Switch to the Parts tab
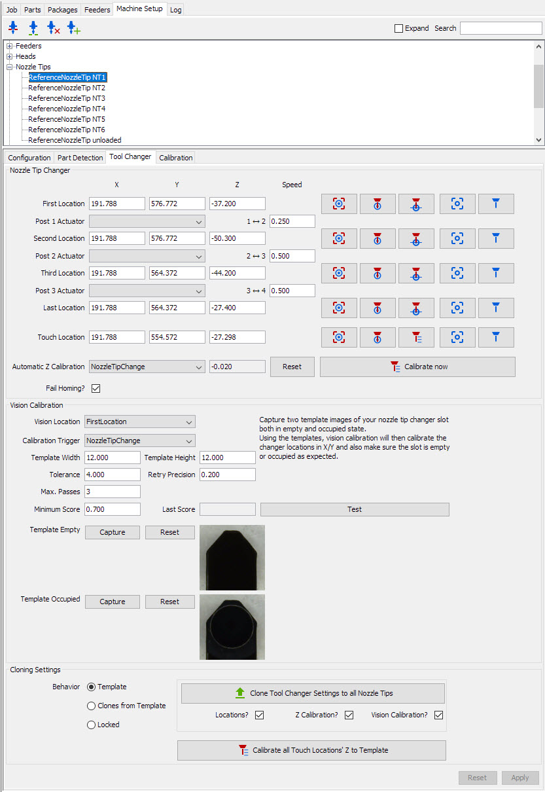This screenshot has height=792, width=545. pyautogui.click(x=32, y=10)
